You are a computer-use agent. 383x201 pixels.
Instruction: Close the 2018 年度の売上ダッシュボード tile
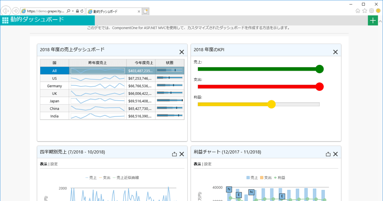pyautogui.click(x=182, y=52)
